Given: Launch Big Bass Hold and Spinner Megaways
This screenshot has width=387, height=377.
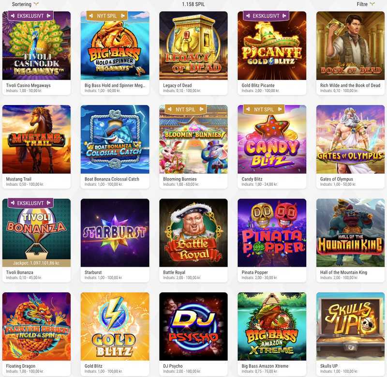Looking at the screenshot, I should 115,45.
